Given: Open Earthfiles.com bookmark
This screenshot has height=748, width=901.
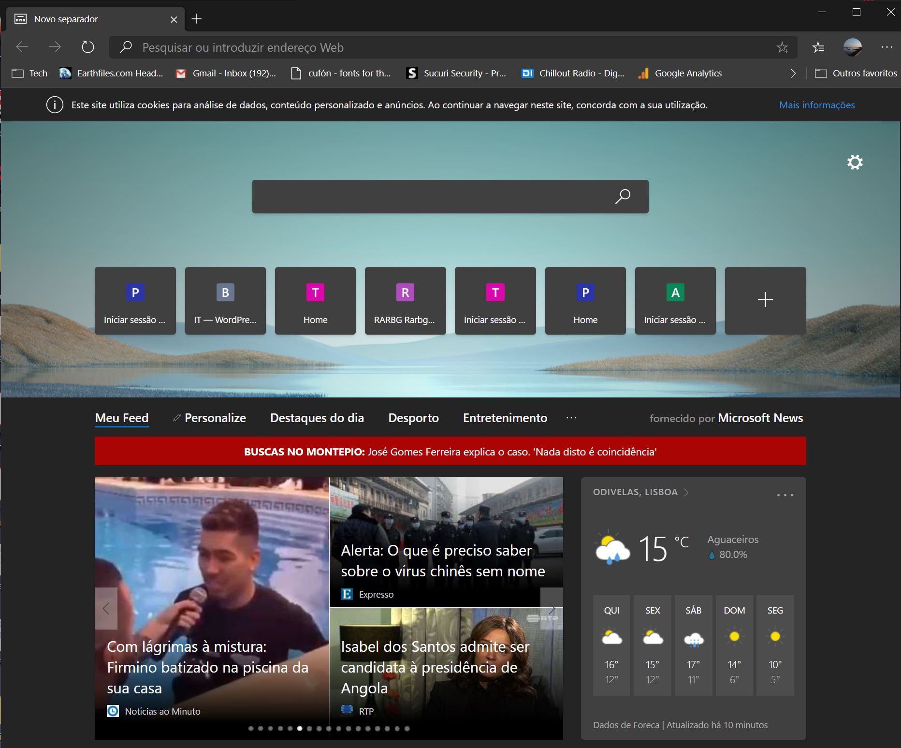Looking at the screenshot, I should tap(111, 73).
